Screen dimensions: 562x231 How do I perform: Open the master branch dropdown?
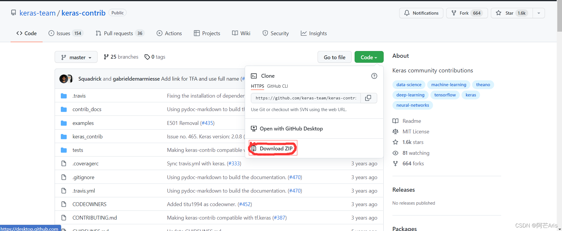point(76,57)
